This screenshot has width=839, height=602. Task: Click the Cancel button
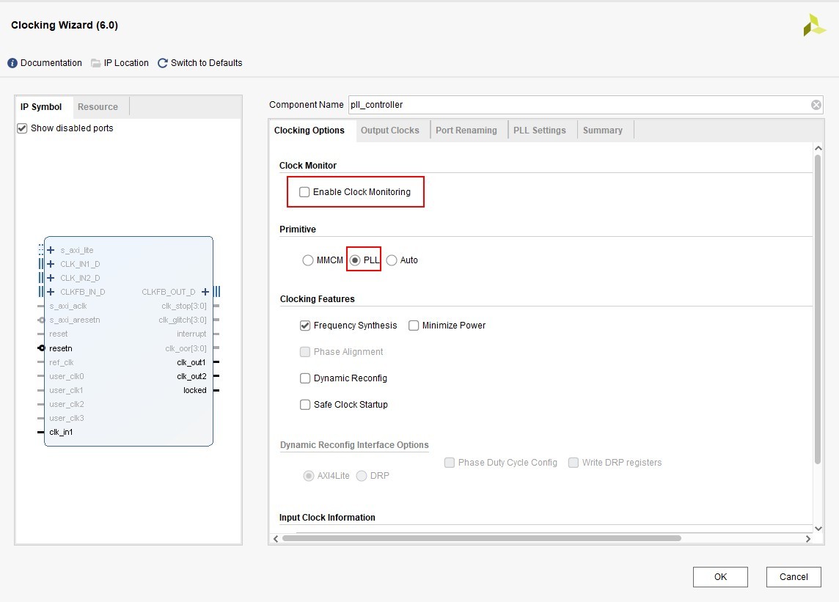(x=794, y=577)
